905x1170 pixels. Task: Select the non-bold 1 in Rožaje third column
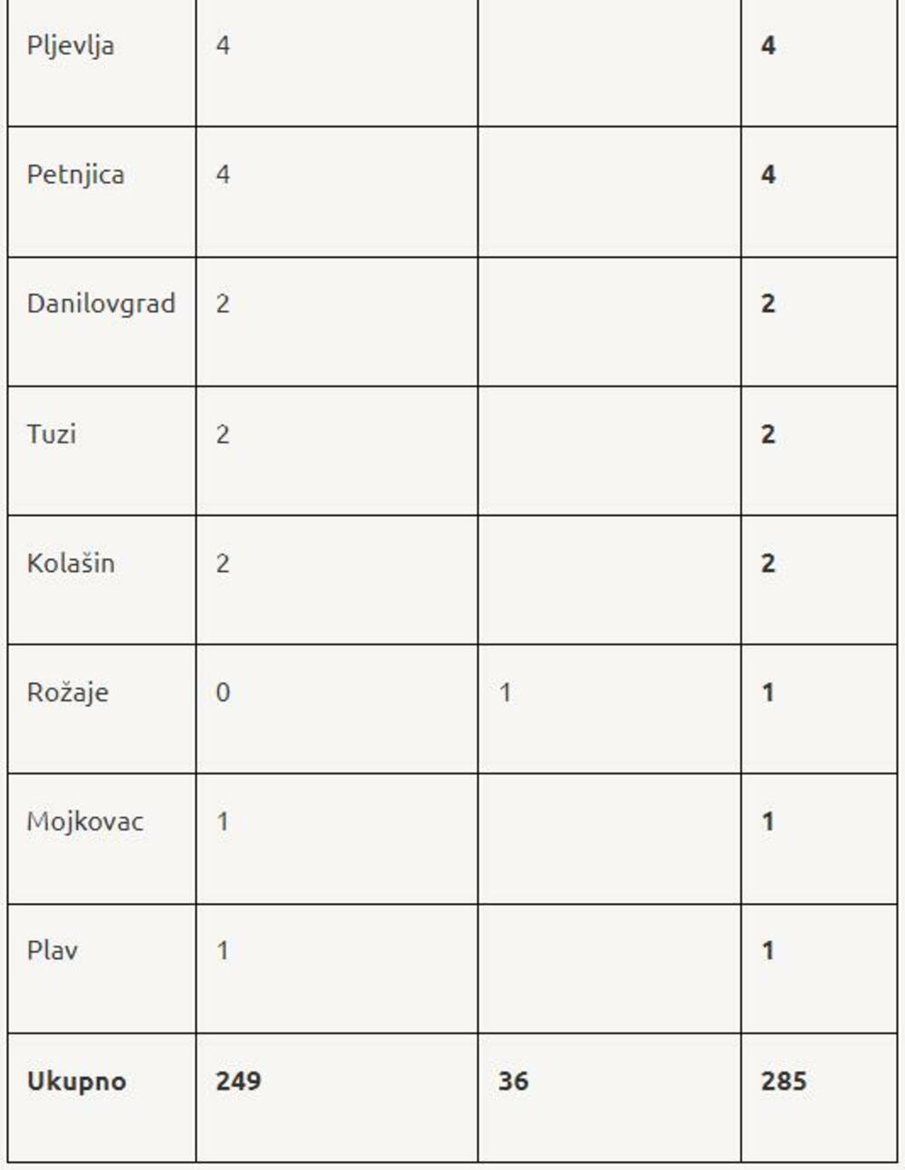[505, 693]
